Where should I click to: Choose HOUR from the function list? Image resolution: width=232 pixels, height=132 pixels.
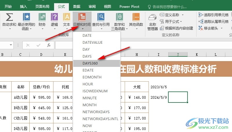pos(97,84)
